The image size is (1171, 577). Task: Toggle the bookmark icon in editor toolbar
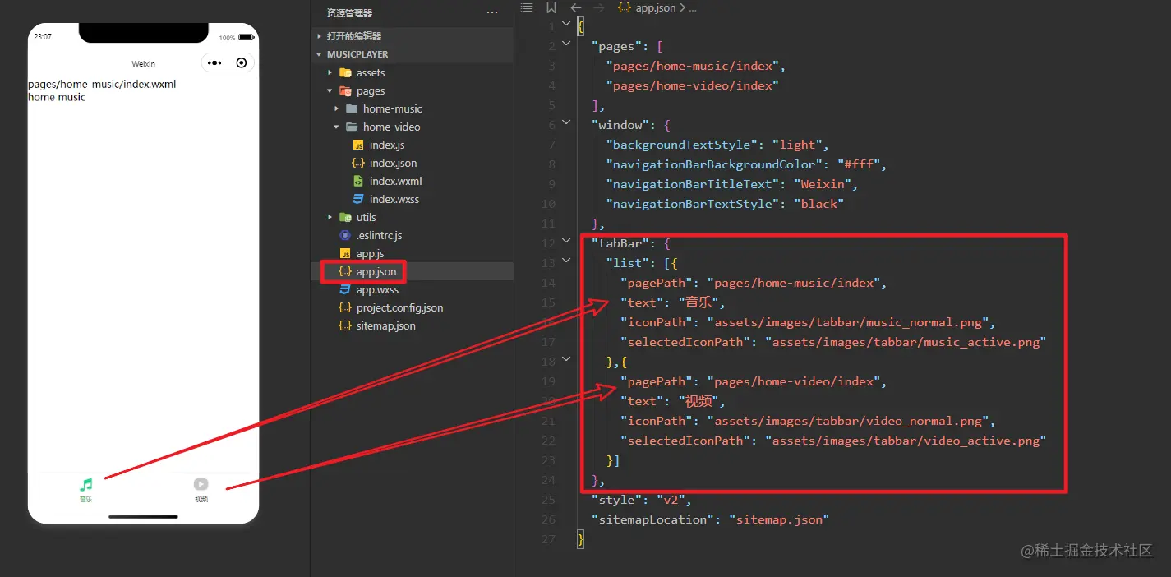click(551, 8)
